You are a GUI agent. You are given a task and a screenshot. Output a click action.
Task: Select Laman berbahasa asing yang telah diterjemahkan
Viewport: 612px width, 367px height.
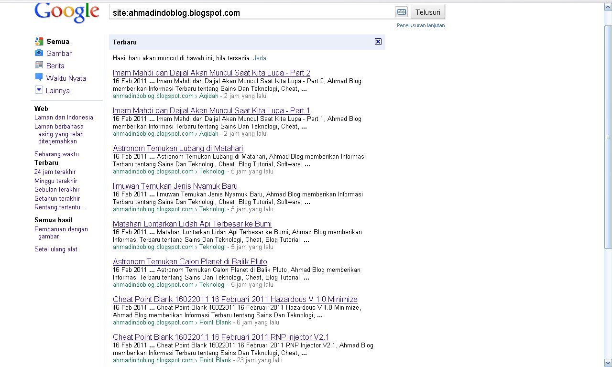click(59, 134)
